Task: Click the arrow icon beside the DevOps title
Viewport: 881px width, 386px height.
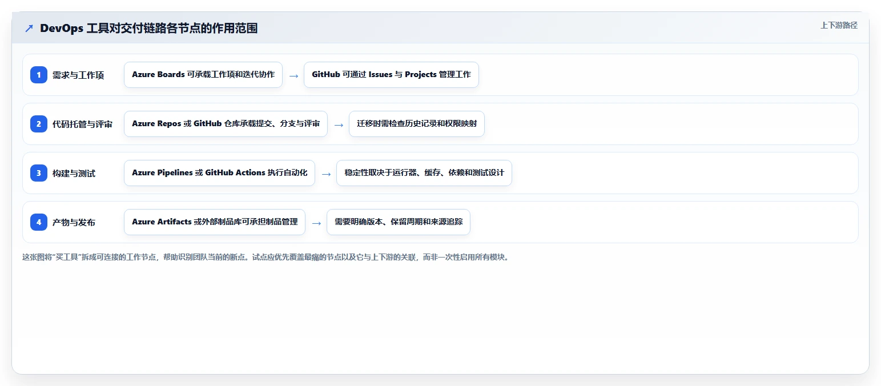Action: click(x=29, y=28)
